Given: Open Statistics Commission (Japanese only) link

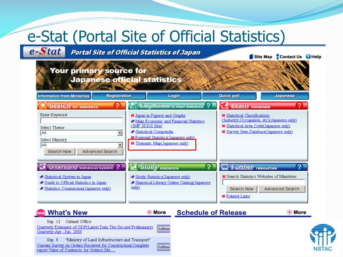Looking at the screenshot, I should 77,188.
